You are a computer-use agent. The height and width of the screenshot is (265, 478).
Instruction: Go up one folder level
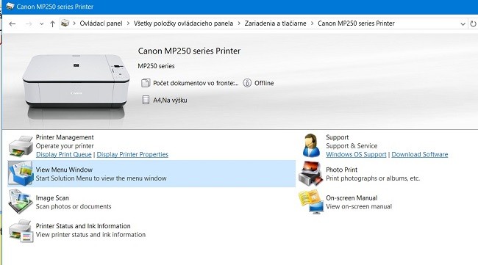point(52,23)
